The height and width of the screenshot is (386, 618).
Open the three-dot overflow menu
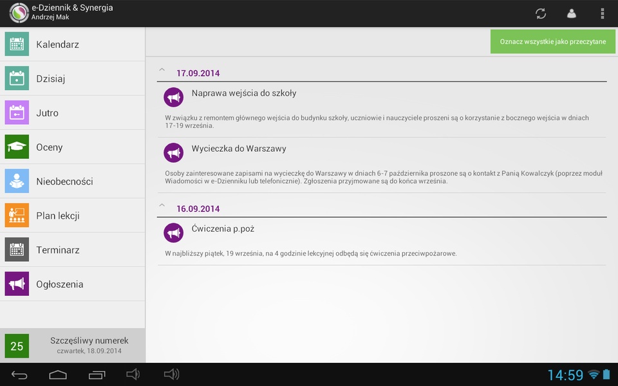[603, 14]
